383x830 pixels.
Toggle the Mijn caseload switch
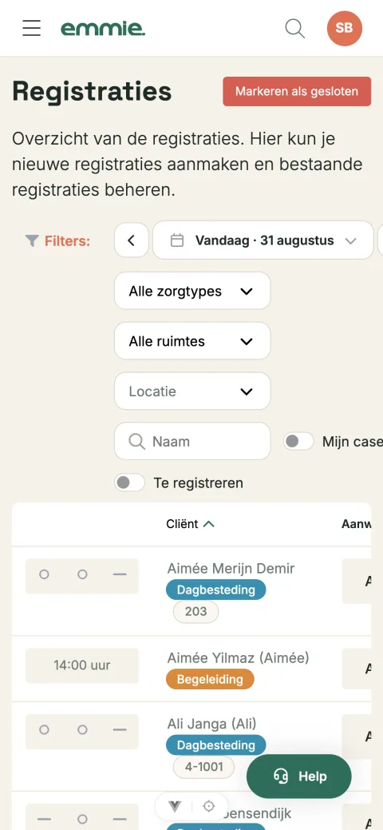298,442
